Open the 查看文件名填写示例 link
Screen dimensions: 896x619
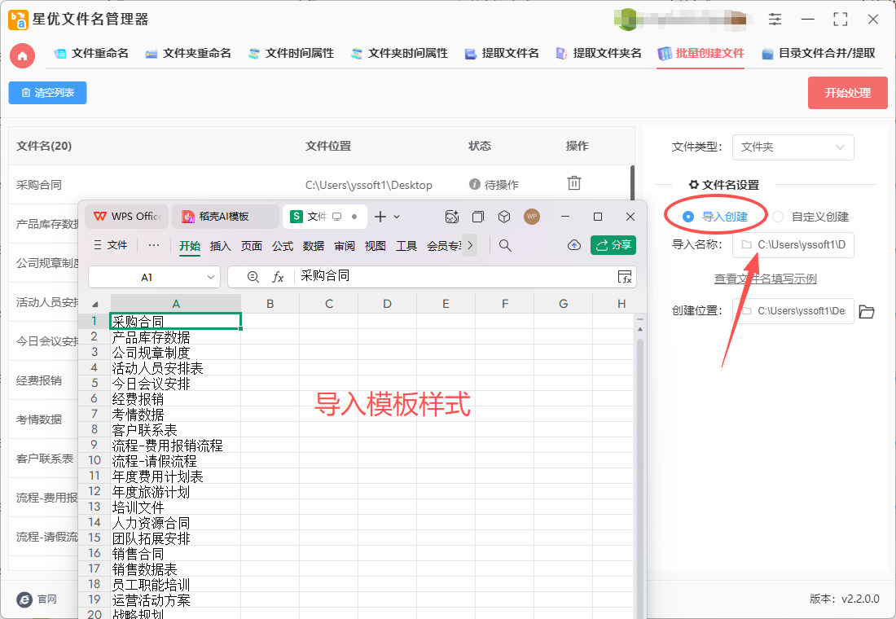pyautogui.click(x=765, y=279)
